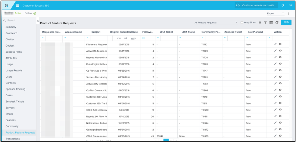Click JIRA ticket 53841 cell

click(160, 136)
